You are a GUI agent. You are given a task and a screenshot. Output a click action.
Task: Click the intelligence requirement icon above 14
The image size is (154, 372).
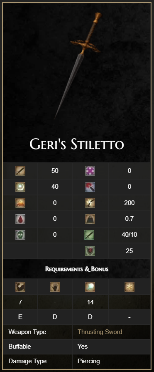(x=90, y=287)
